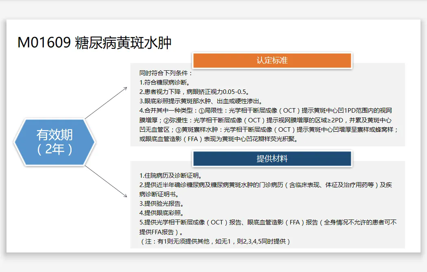Click the title M01609 糖尿病黄斑水肿
Image resolution: width=427 pixels, height=272 pixels.
(x=94, y=43)
